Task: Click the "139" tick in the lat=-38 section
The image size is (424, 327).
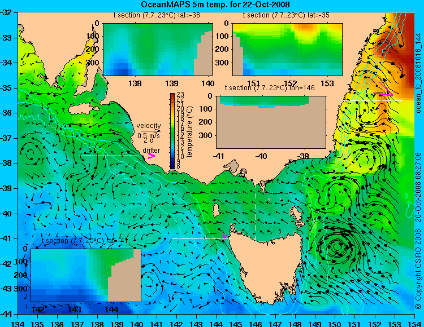Action: [x=172, y=83]
